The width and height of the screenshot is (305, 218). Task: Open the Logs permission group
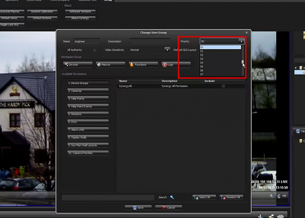[x=176, y=65]
